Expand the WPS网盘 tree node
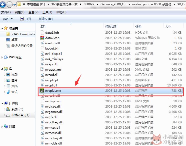Viewport: 186px width, 146px height. tap(2, 57)
